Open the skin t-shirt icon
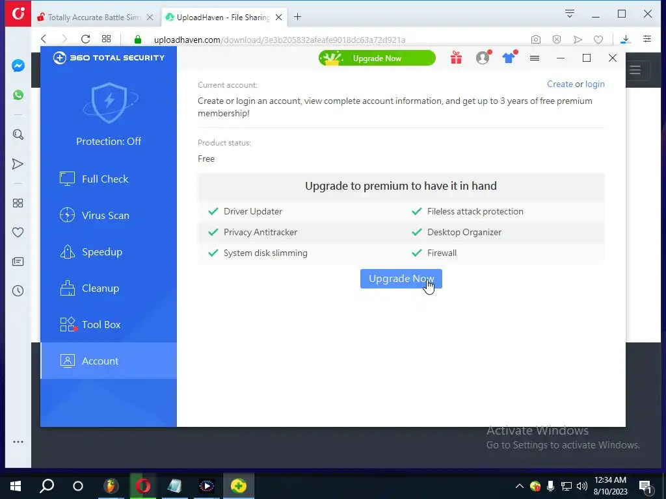 pyautogui.click(x=509, y=58)
